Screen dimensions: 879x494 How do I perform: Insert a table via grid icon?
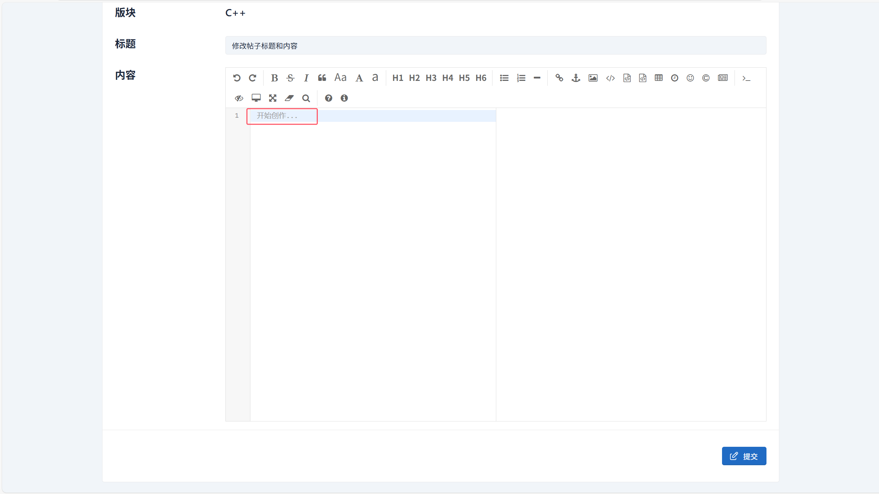coord(658,78)
